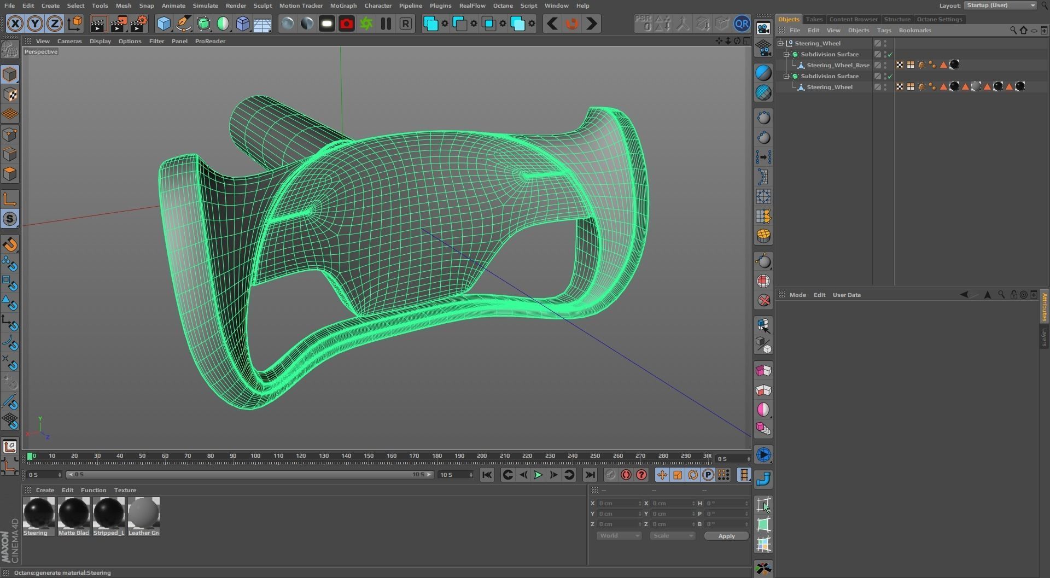
Task: Select the Matte Black material swatch
Action: click(x=74, y=516)
